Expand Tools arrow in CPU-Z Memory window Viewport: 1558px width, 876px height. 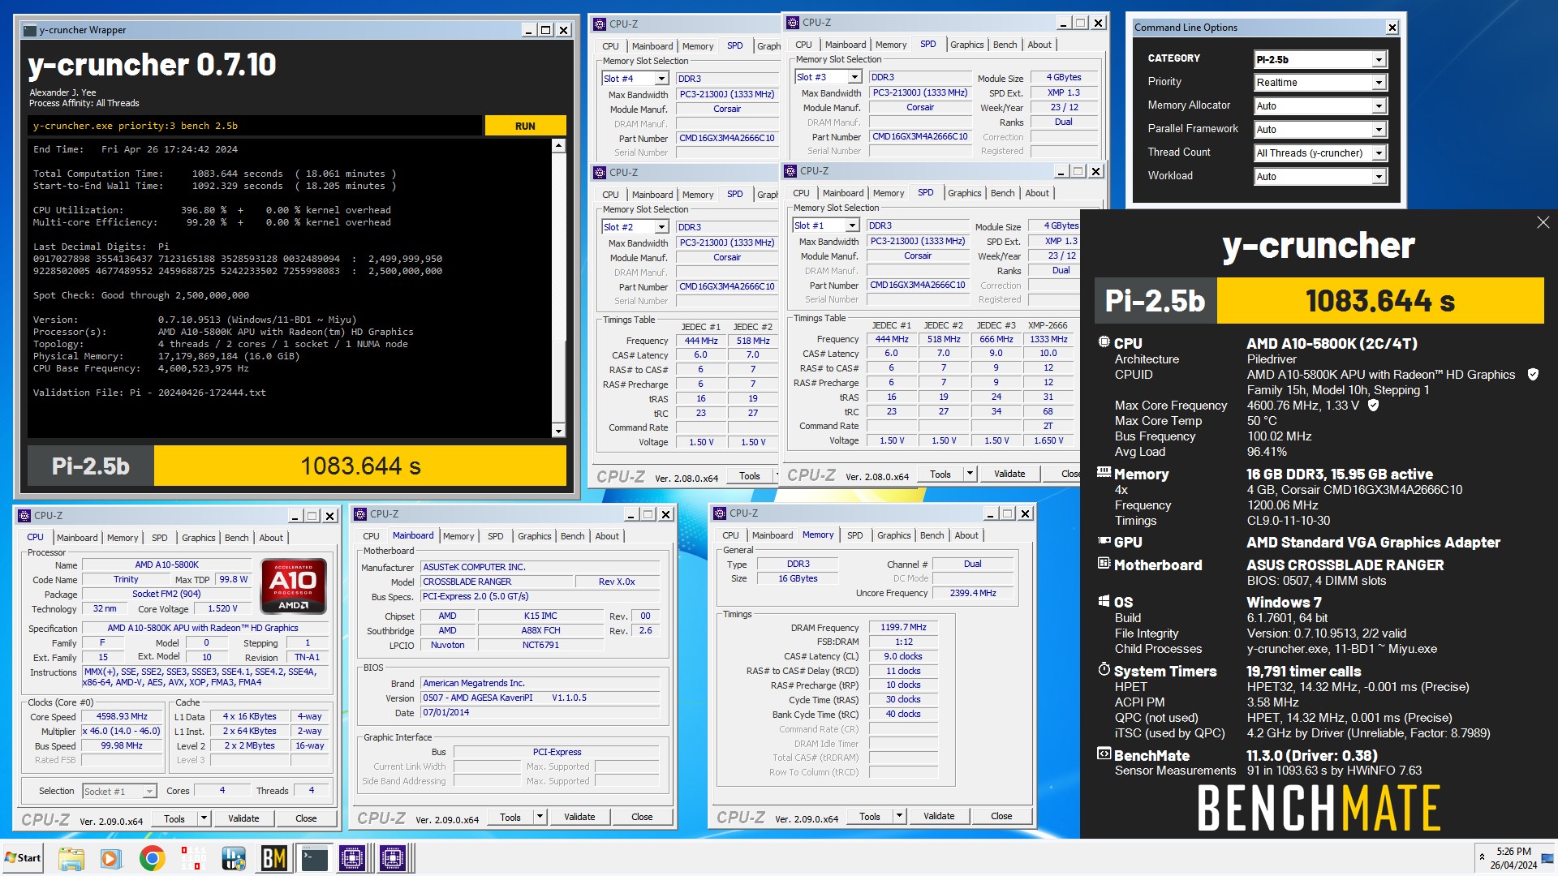tap(900, 816)
